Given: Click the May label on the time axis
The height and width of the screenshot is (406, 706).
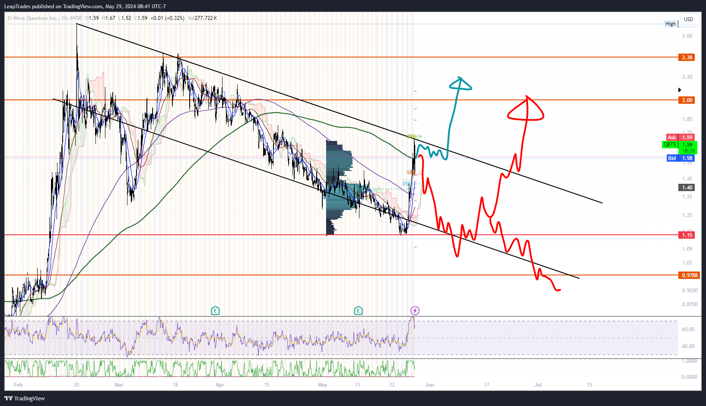Looking at the screenshot, I should (322, 385).
